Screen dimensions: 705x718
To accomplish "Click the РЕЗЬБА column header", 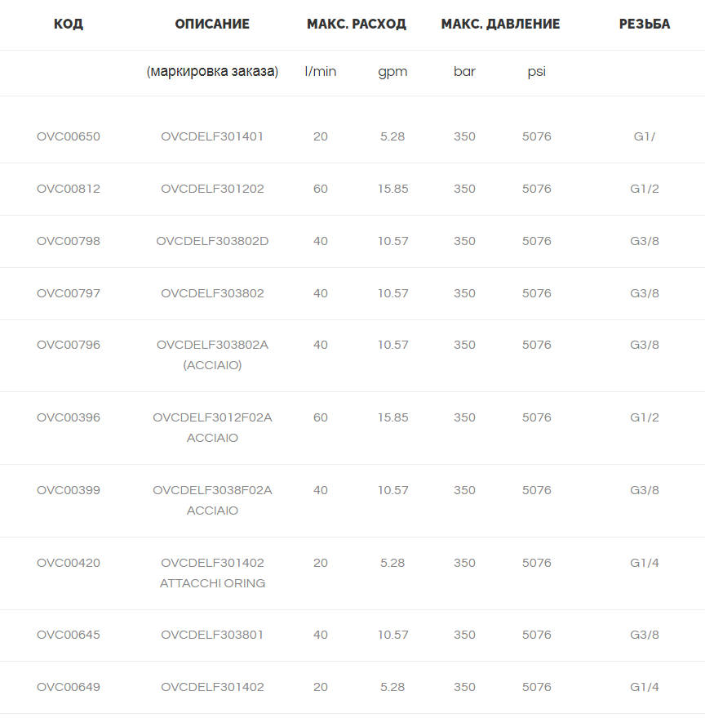I will click(x=644, y=24).
